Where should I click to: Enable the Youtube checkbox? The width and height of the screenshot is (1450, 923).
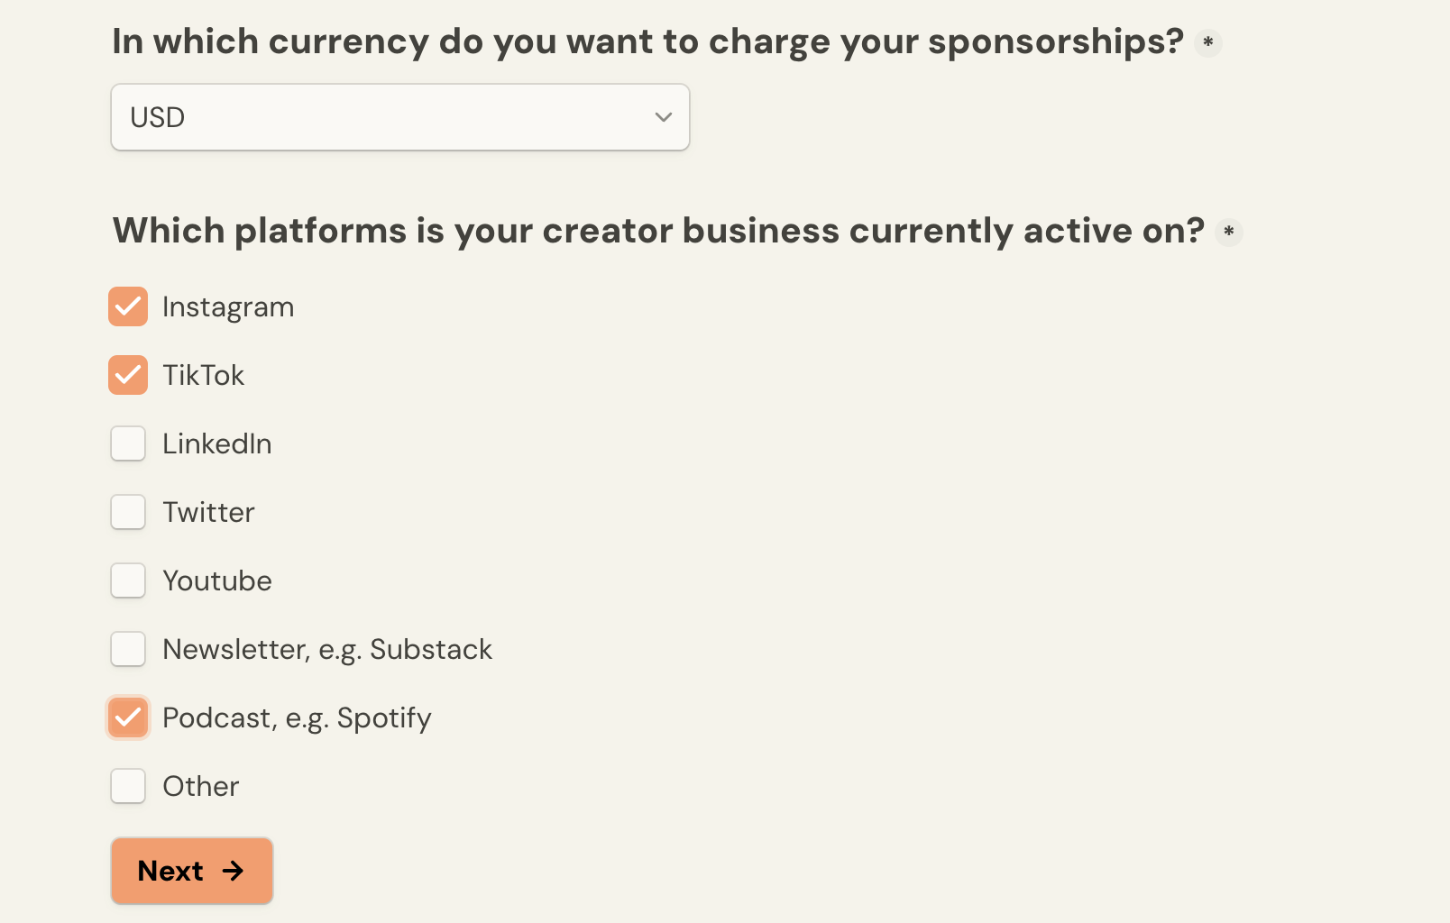[128, 580]
